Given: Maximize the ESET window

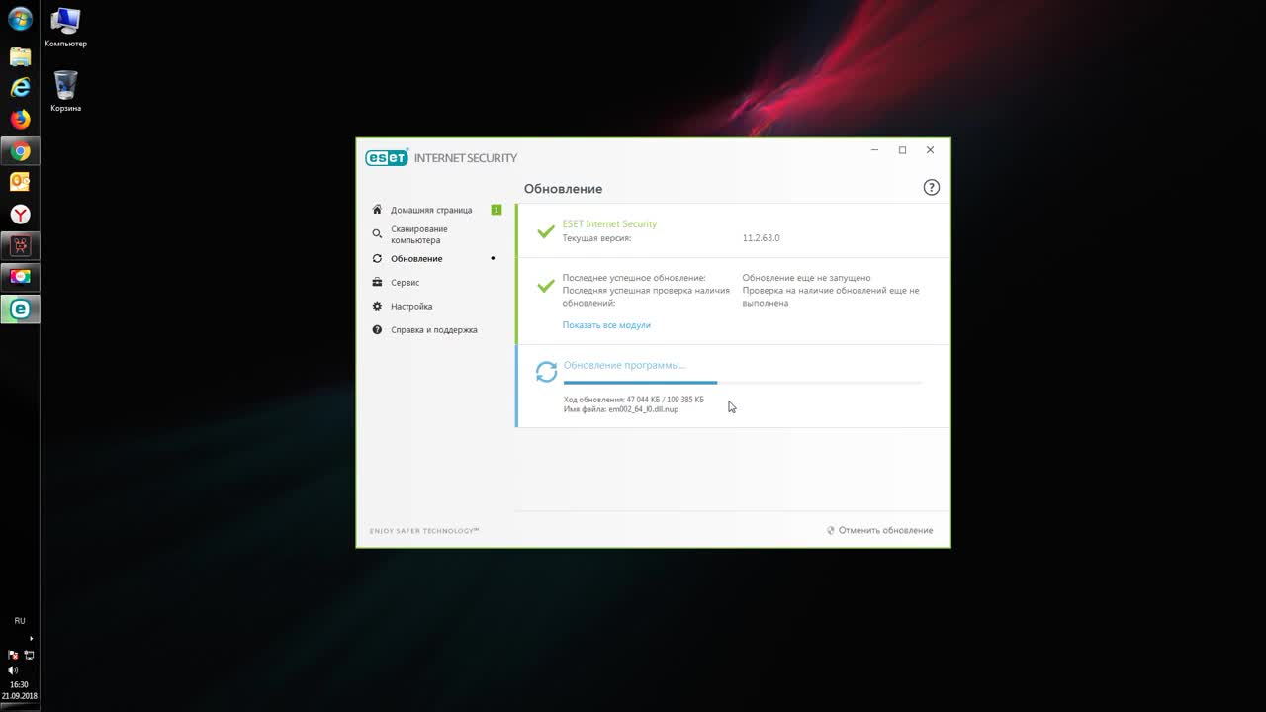Looking at the screenshot, I should [x=902, y=150].
